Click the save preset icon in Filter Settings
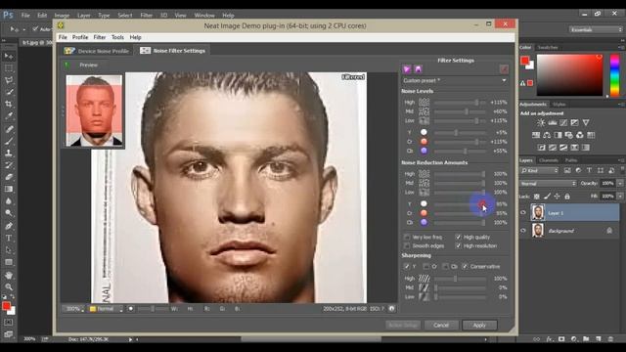Screen dimensions: 626x352 418,69
